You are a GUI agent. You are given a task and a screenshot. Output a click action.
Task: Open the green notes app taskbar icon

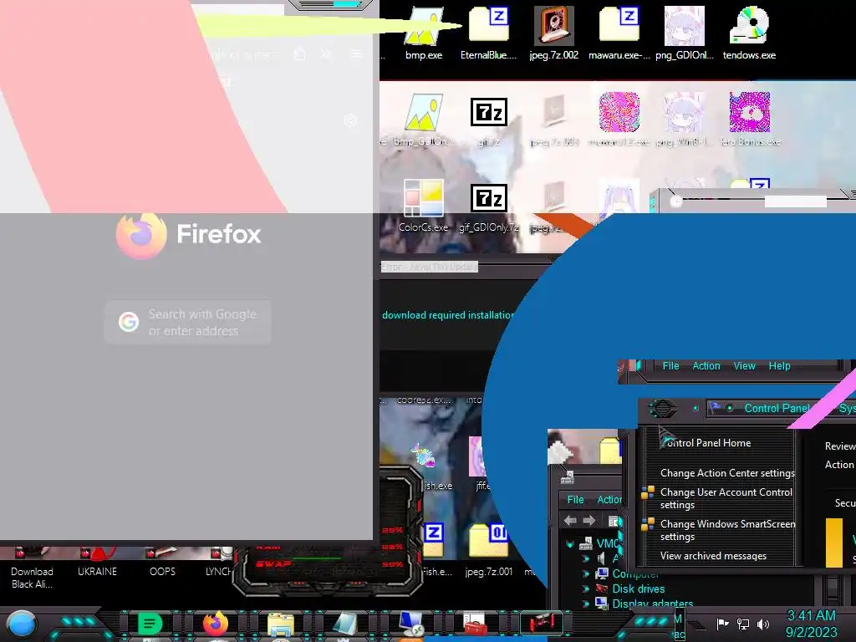(x=150, y=624)
